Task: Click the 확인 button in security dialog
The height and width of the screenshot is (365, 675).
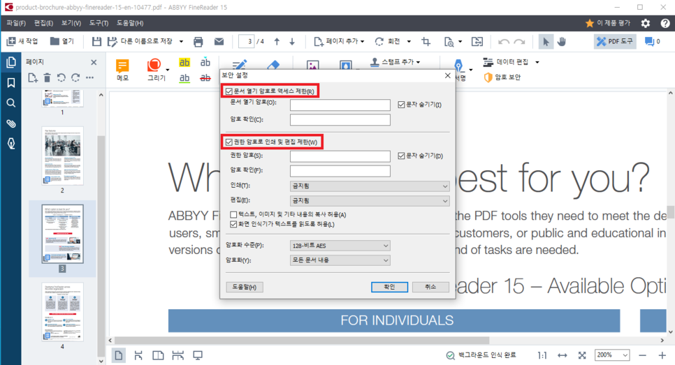Action: pos(390,287)
